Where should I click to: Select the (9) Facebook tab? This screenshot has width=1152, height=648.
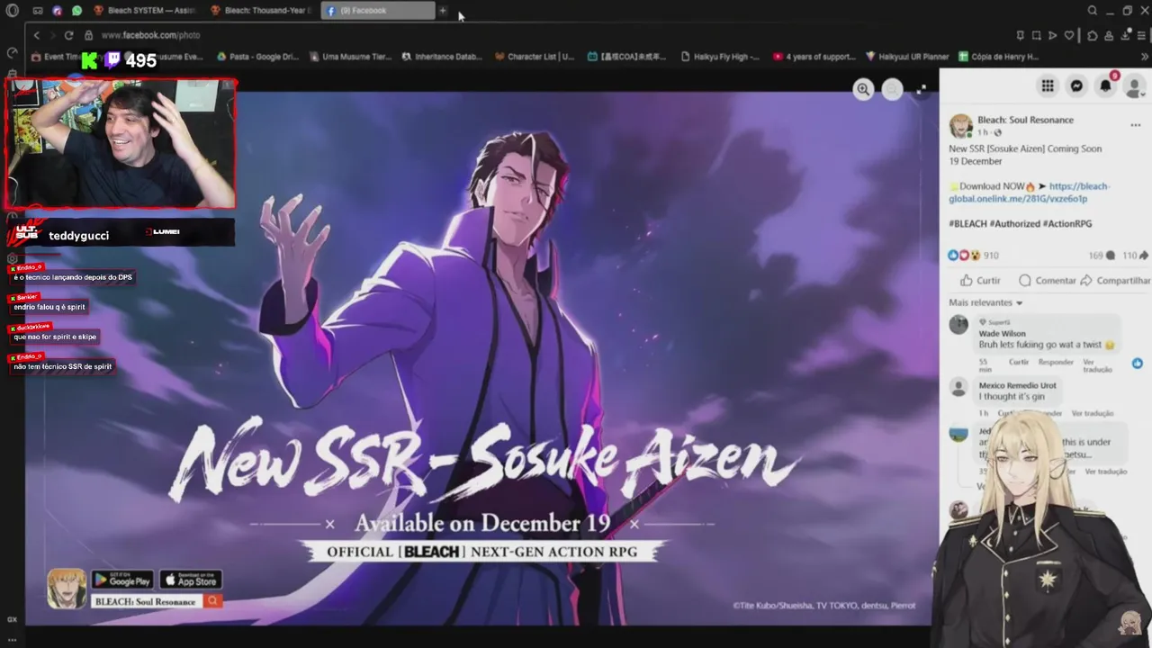tap(378, 11)
